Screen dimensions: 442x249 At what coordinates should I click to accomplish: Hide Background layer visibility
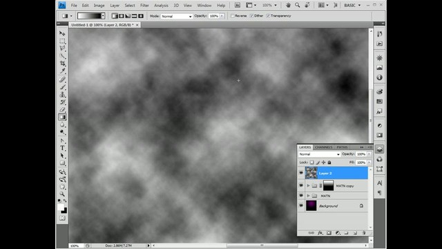click(x=301, y=206)
